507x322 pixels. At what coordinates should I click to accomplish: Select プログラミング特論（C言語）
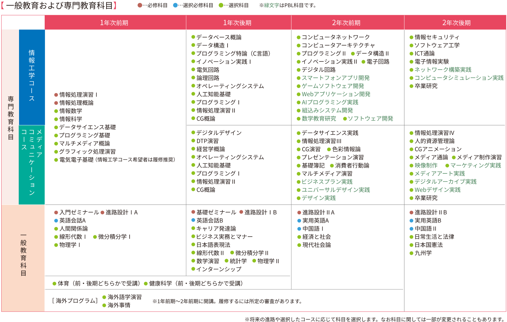pyautogui.click(x=232, y=54)
